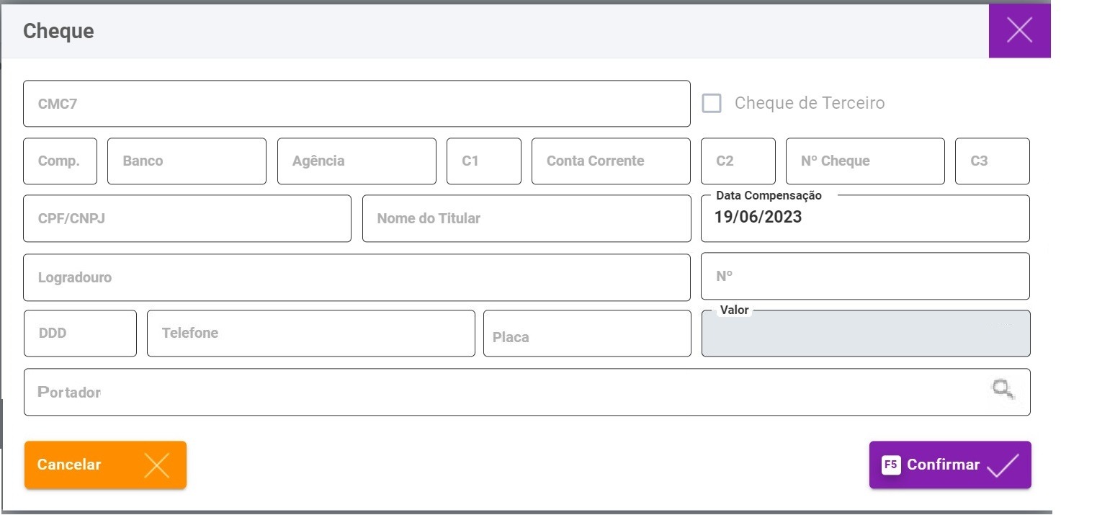Viewport: 1097px width, 515px height.
Task: Click the Portador search magnifier icon
Action: [1003, 390]
